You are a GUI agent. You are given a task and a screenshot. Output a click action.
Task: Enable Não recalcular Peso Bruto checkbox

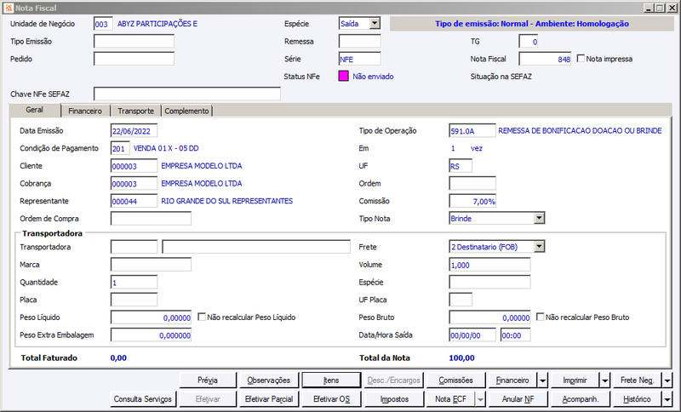[x=540, y=317]
